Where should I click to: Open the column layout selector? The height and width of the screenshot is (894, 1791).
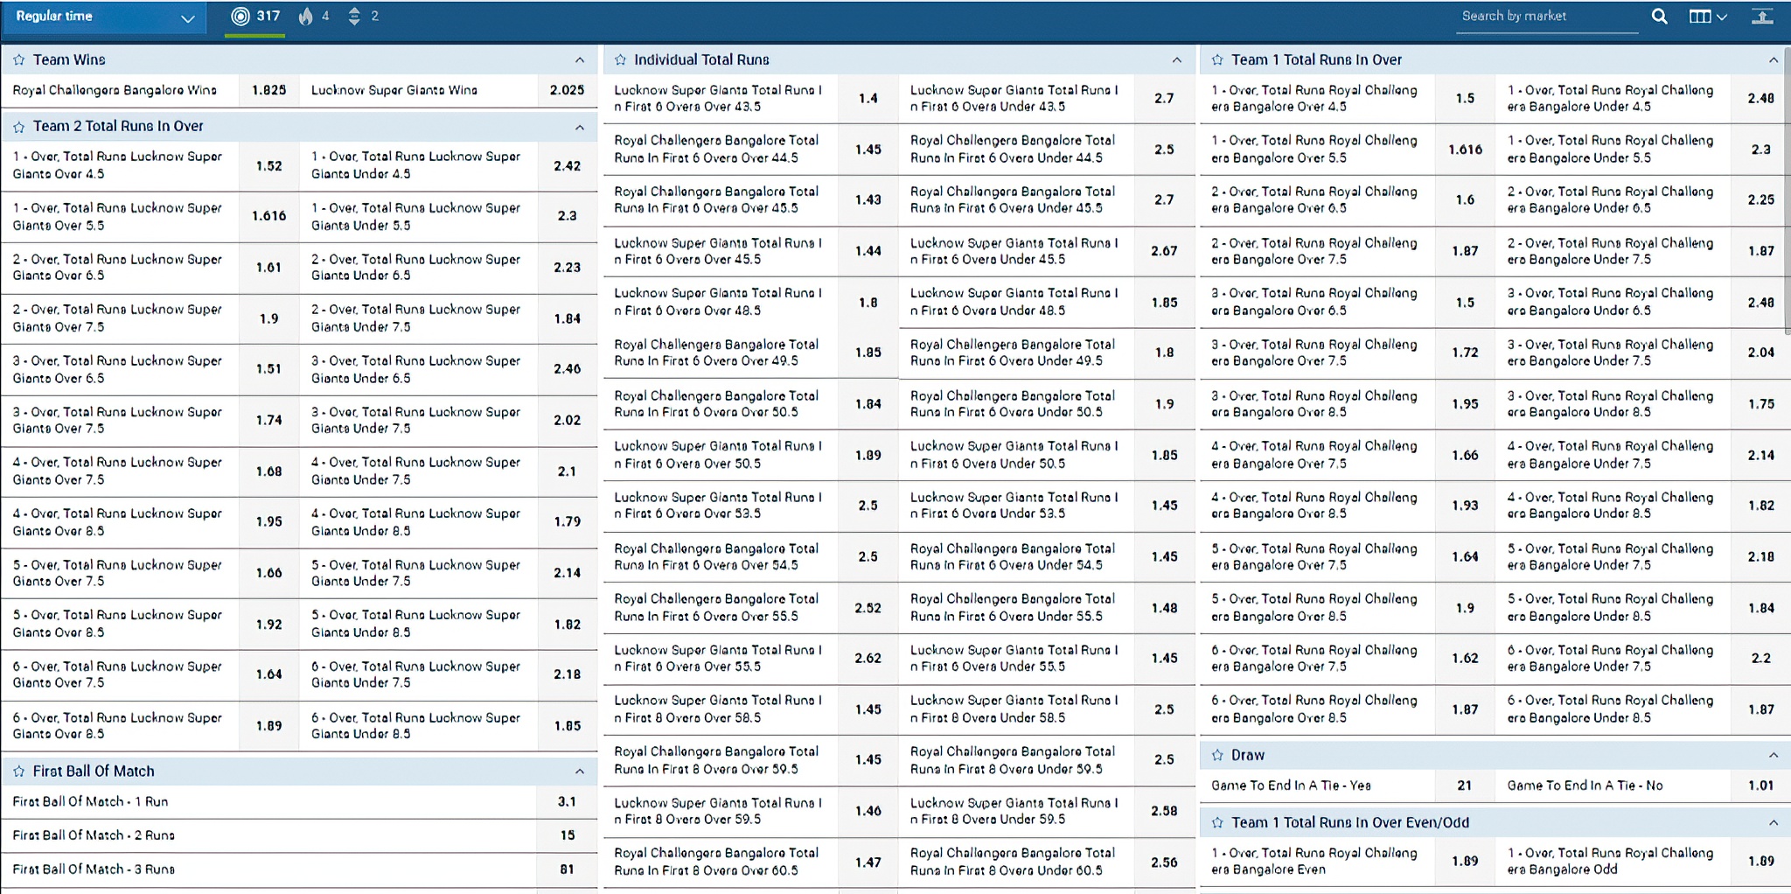[x=1708, y=17]
